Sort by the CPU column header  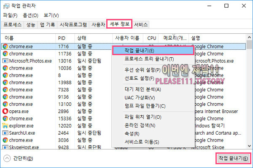click(151, 38)
